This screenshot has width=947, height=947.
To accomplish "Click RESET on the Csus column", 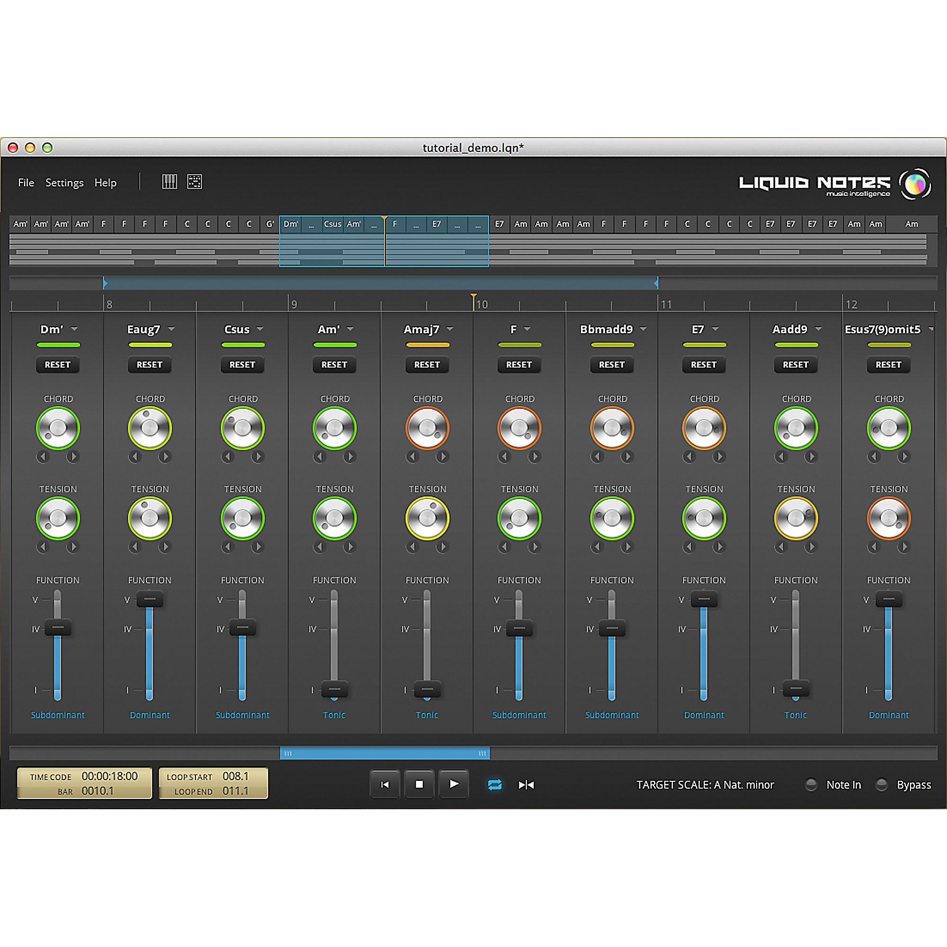I will [242, 365].
